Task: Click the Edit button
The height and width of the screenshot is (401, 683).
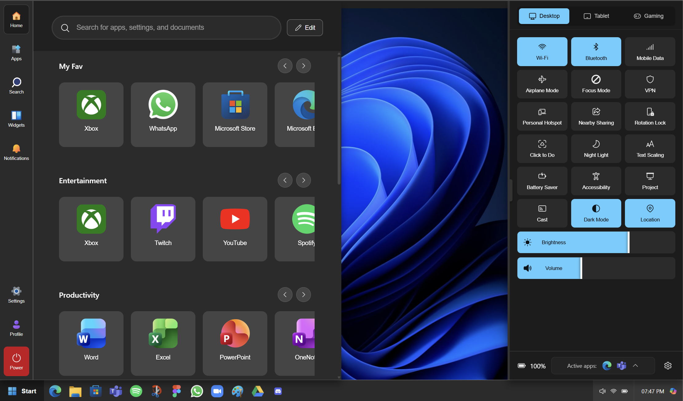Action: pos(304,28)
